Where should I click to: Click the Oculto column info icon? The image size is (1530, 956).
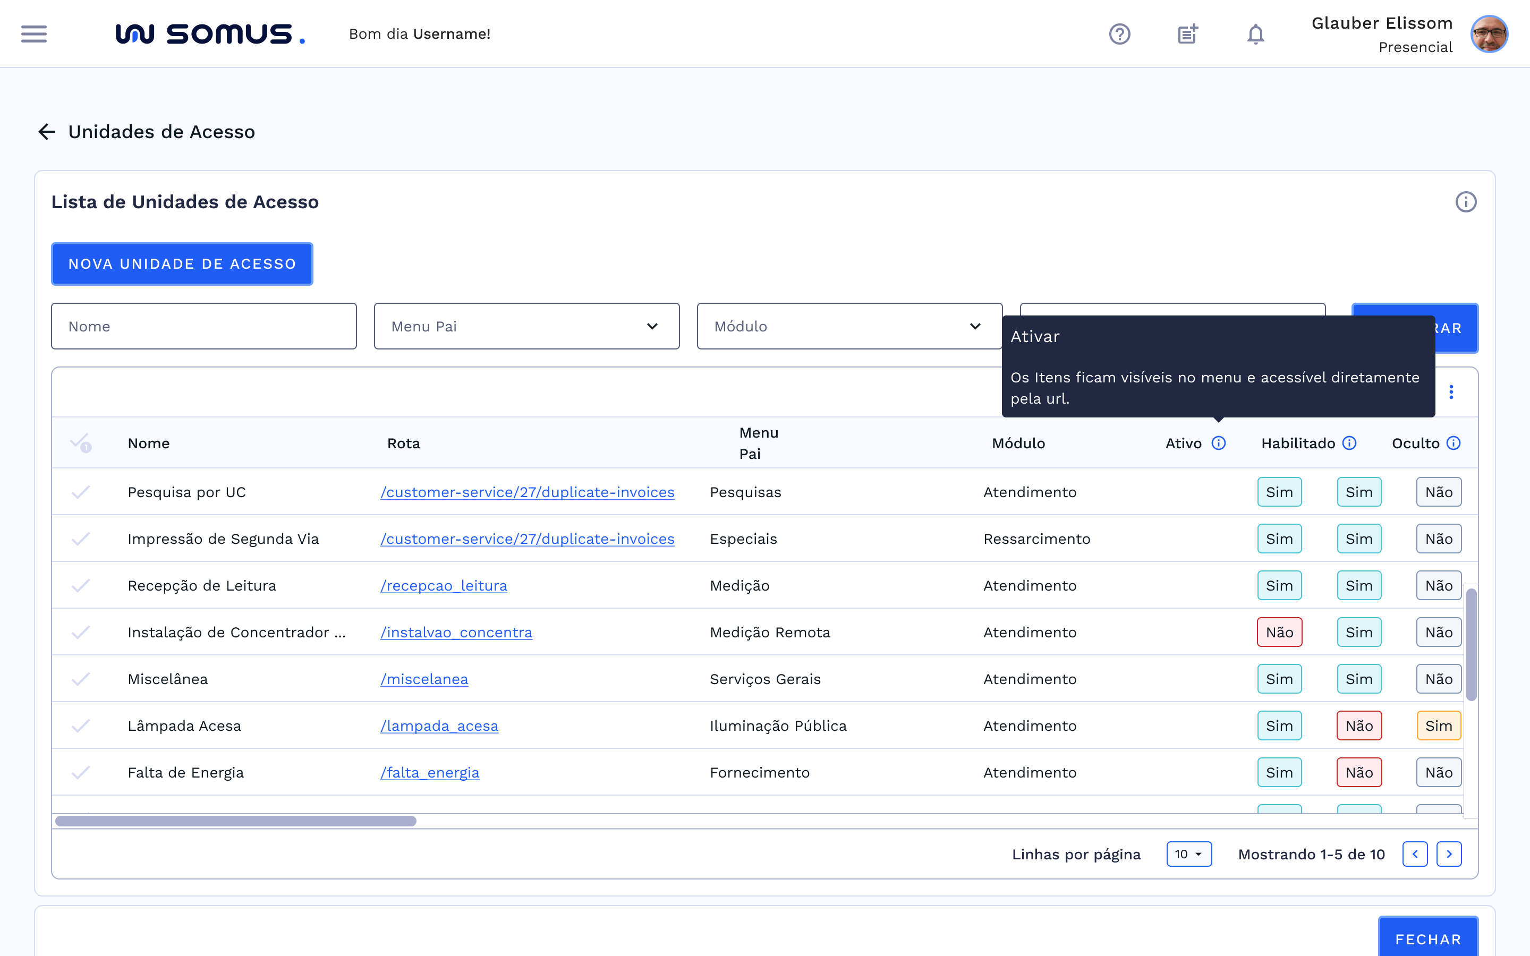point(1453,442)
